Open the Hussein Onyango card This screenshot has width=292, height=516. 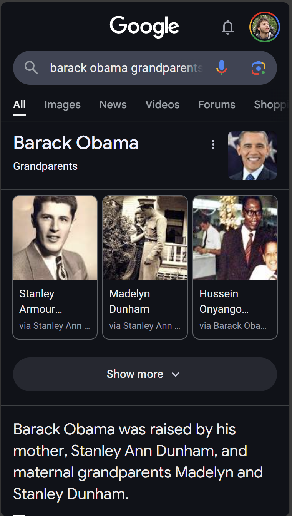[x=235, y=268]
